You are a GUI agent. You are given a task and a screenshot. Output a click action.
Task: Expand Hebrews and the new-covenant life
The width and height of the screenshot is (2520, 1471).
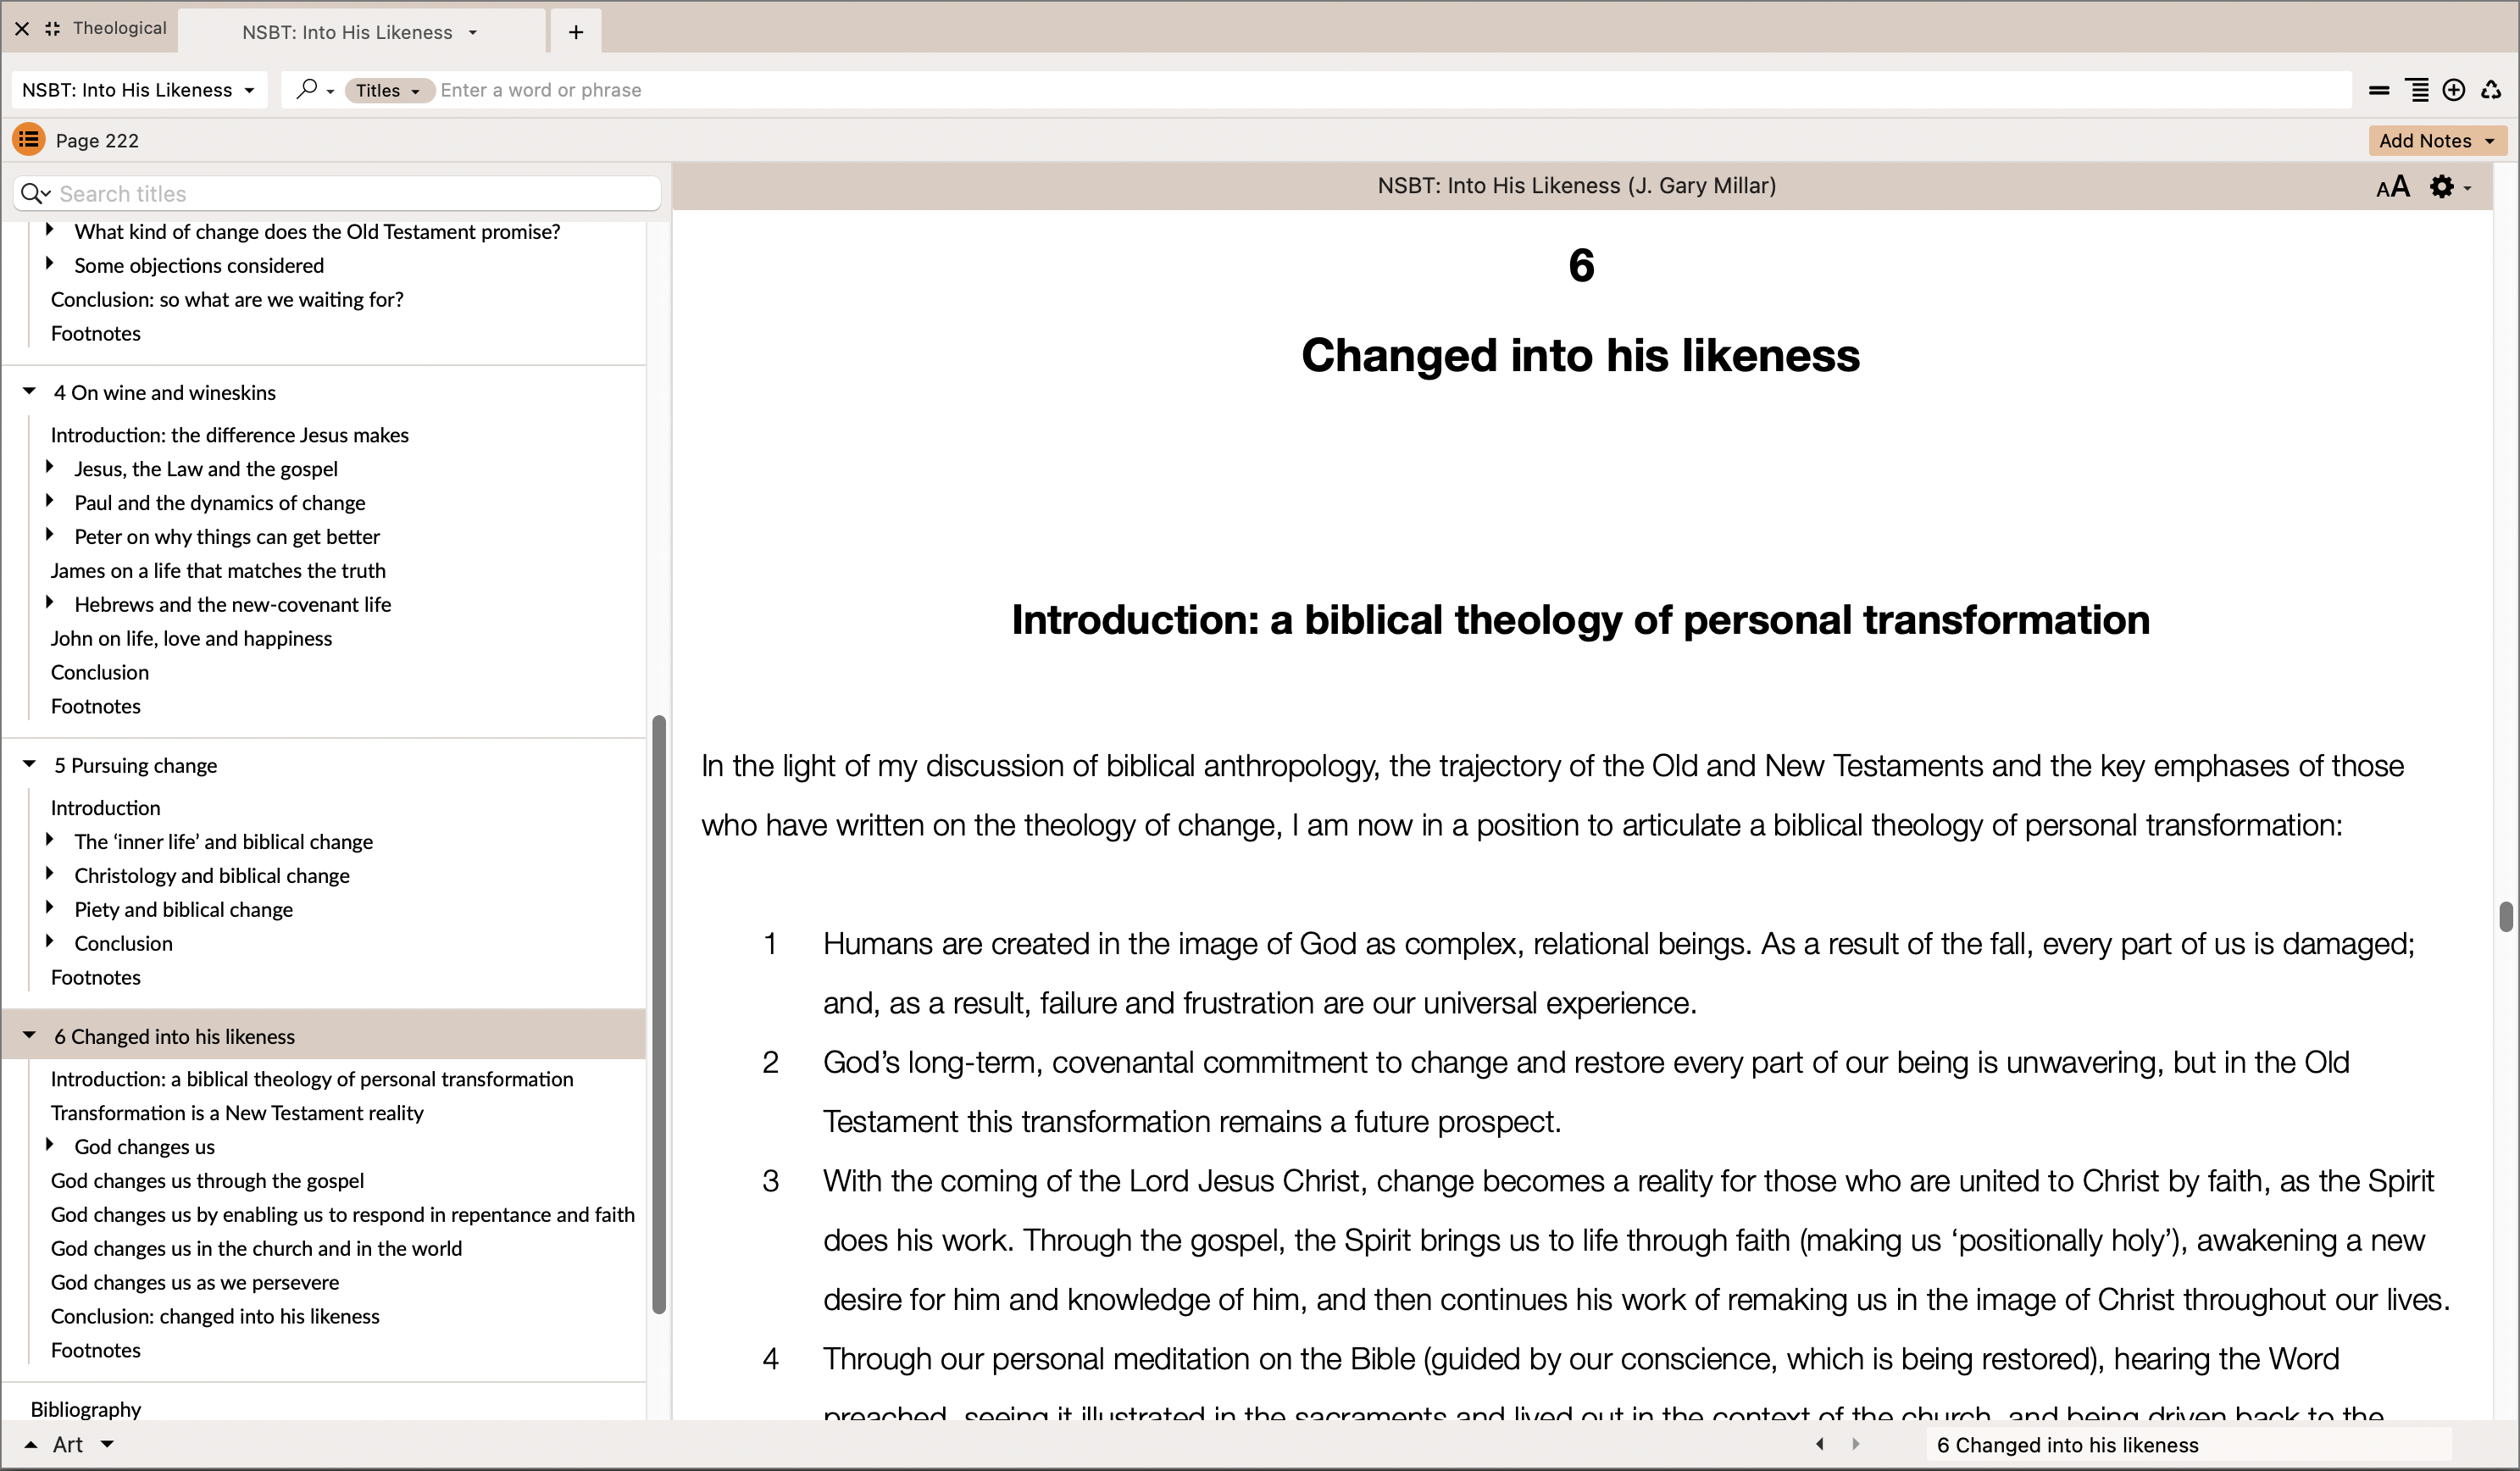(50, 603)
